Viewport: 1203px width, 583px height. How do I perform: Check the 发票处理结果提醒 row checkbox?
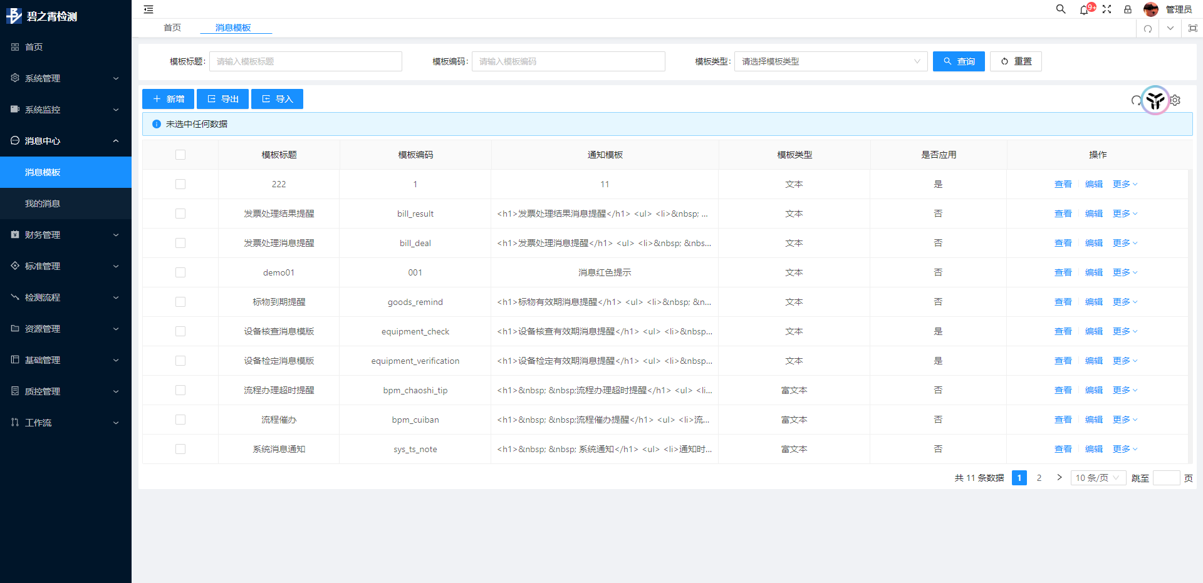click(180, 214)
